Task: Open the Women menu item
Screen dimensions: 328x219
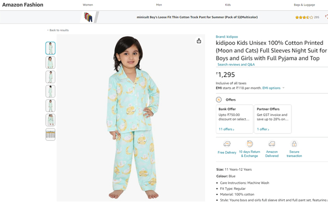Action: (87, 5)
